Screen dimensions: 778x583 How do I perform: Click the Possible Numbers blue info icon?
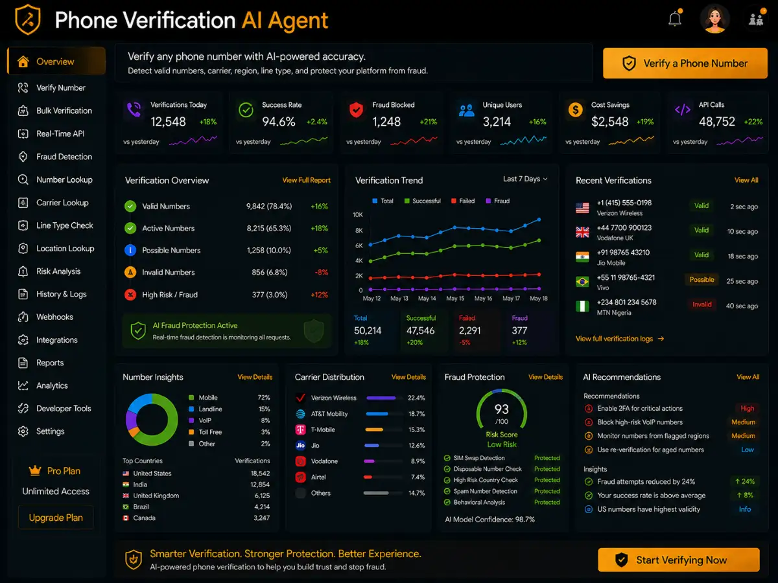click(130, 250)
